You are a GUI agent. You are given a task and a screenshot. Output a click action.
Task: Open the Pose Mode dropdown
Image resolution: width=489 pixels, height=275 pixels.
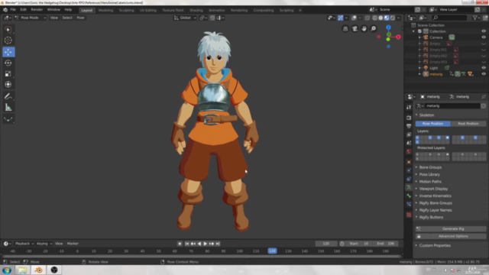[31, 18]
